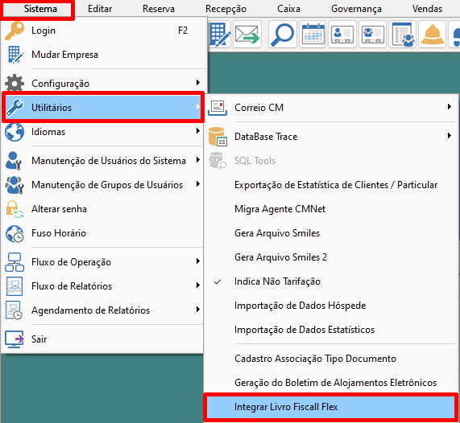Select Sair to exit
Screen dimensions: 460x423
coord(102,339)
